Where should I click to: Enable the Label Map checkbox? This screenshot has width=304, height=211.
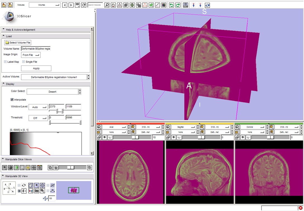point(5,62)
